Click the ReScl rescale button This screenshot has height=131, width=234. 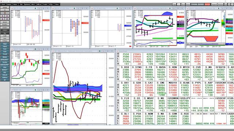[5, 22]
